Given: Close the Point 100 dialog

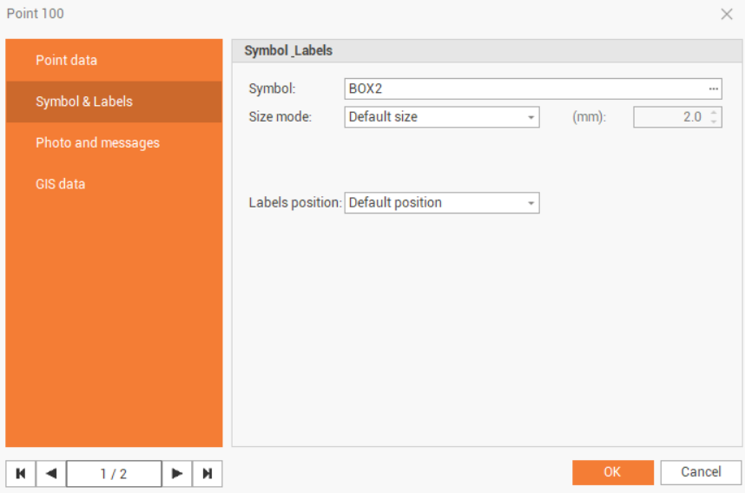Looking at the screenshot, I should click(727, 14).
